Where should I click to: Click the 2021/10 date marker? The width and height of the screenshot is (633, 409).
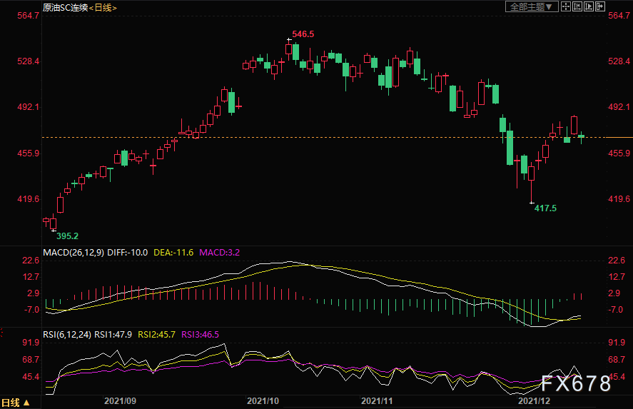[263, 401]
